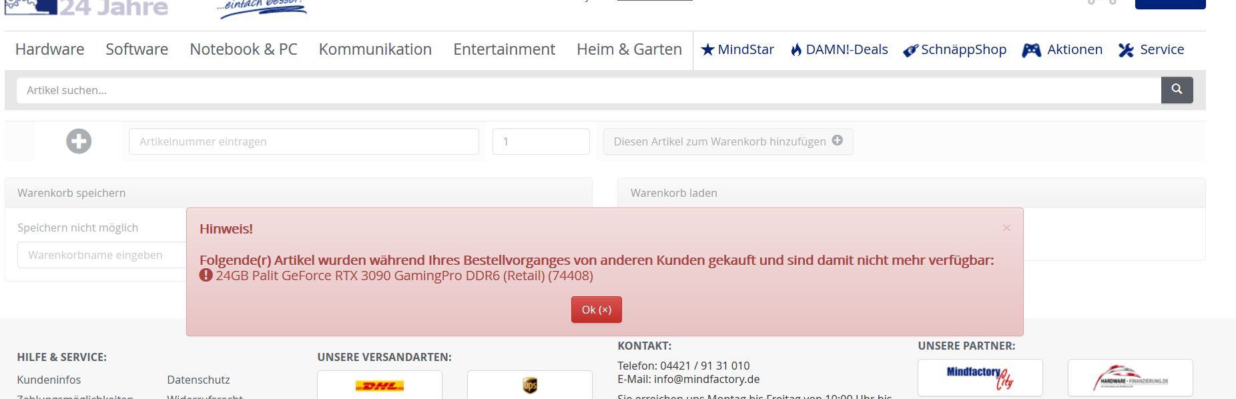1236x399 pixels.
Task: Open the Kundeninfos footer link
Action: (x=49, y=380)
